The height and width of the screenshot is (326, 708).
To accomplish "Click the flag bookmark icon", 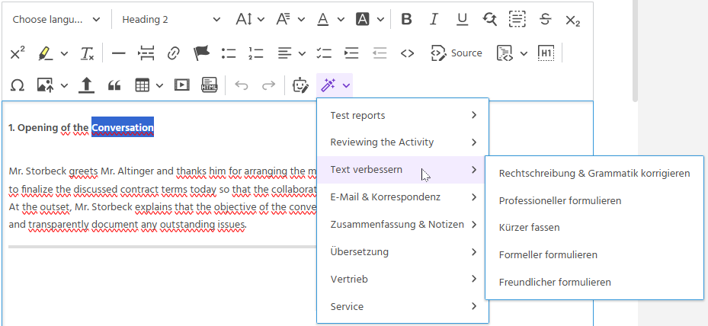I will point(201,53).
